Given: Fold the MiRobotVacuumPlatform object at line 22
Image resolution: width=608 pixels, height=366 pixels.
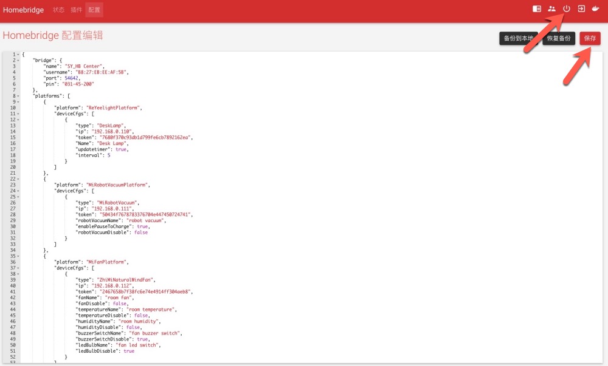Looking at the screenshot, I should (x=18, y=178).
